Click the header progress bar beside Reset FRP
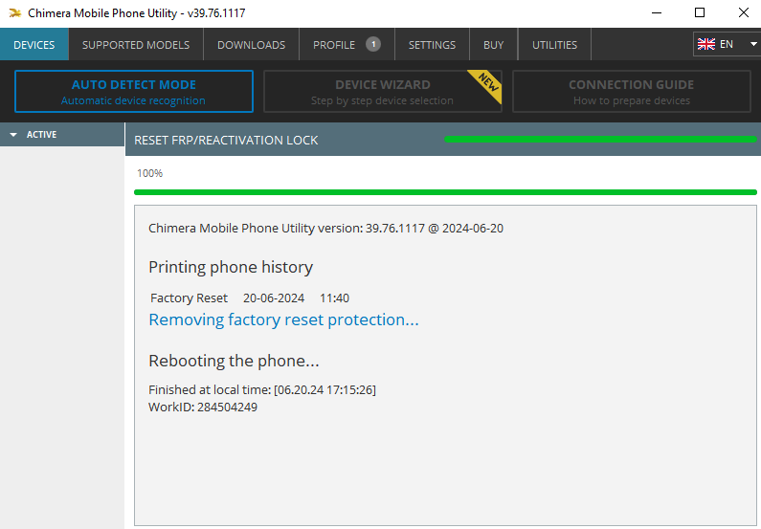 pyautogui.click(x=600, y=140)
